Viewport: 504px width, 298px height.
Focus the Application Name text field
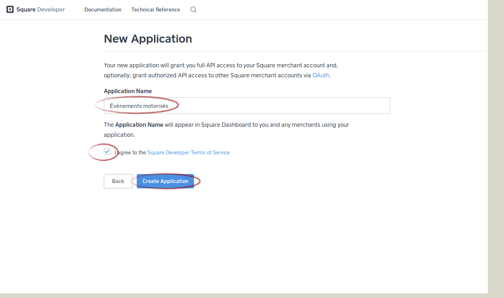point(247,106)
